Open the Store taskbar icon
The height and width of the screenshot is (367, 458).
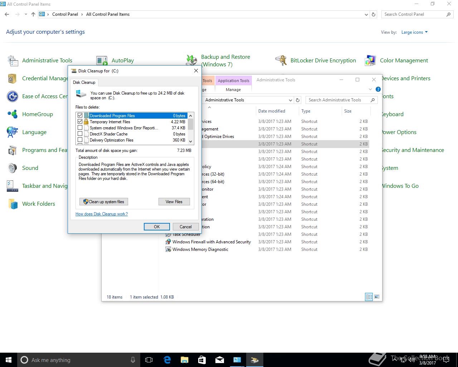[202, 360]
